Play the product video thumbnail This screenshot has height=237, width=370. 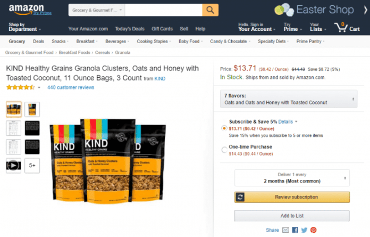point(13,166)
